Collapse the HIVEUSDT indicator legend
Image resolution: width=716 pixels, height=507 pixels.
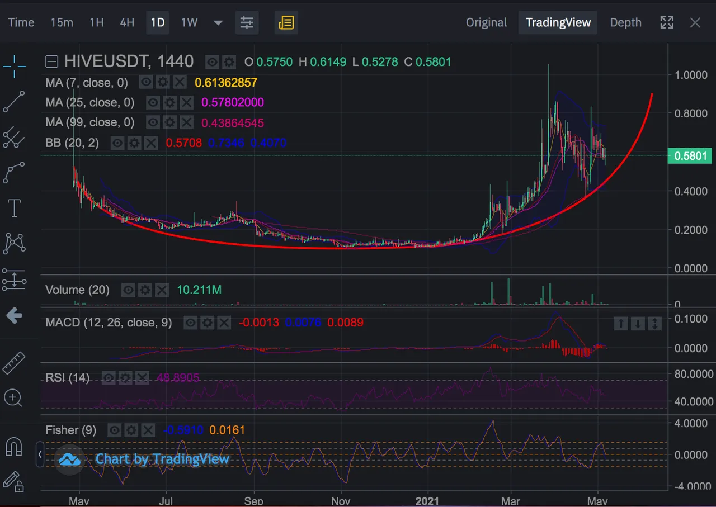[52, 61]
